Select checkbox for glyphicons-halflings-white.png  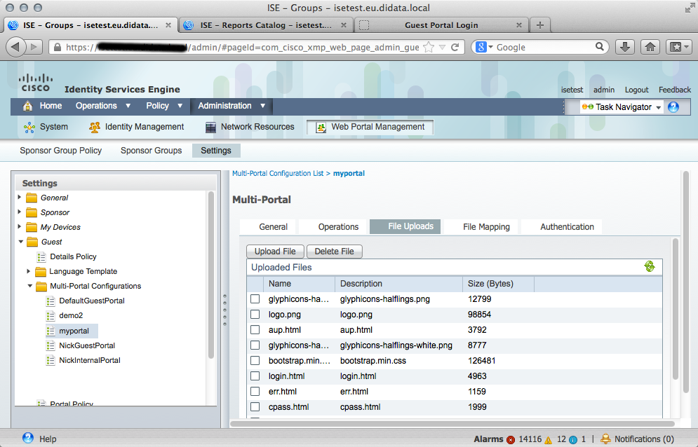pyautogui.click(x=255, y=345)
